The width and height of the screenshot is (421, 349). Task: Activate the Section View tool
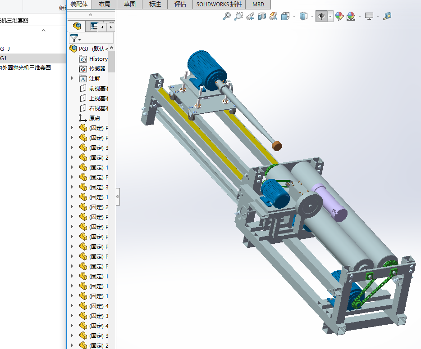click(262, 16)
